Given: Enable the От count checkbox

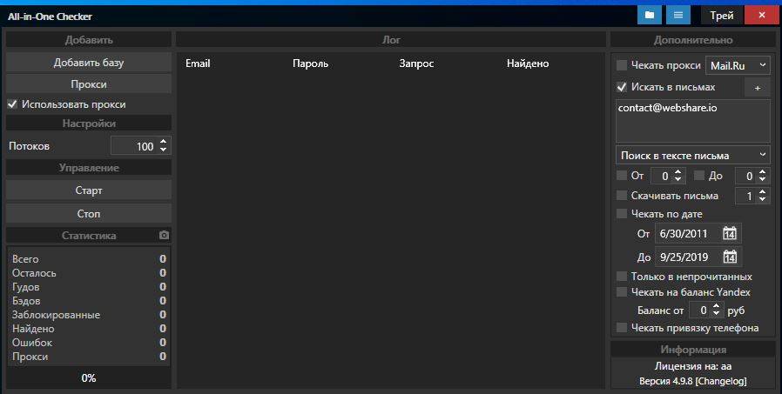Looking at the screenshot, I should click(622, 176).
